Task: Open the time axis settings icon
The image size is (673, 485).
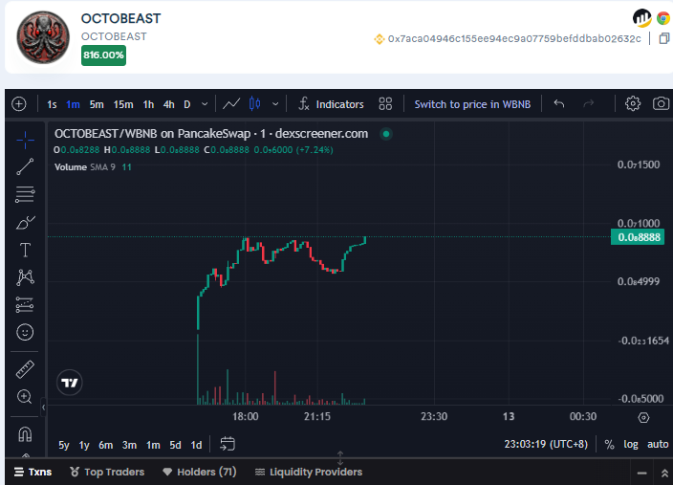Action: click(643, 417)
